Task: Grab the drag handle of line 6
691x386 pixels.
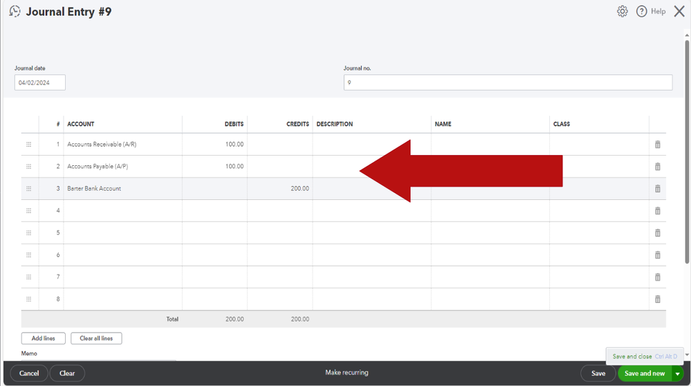Action: 28,255
